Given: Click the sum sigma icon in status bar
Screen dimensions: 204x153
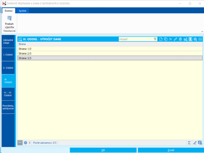Looking at the screenshot, I should (x=189, y=143).
